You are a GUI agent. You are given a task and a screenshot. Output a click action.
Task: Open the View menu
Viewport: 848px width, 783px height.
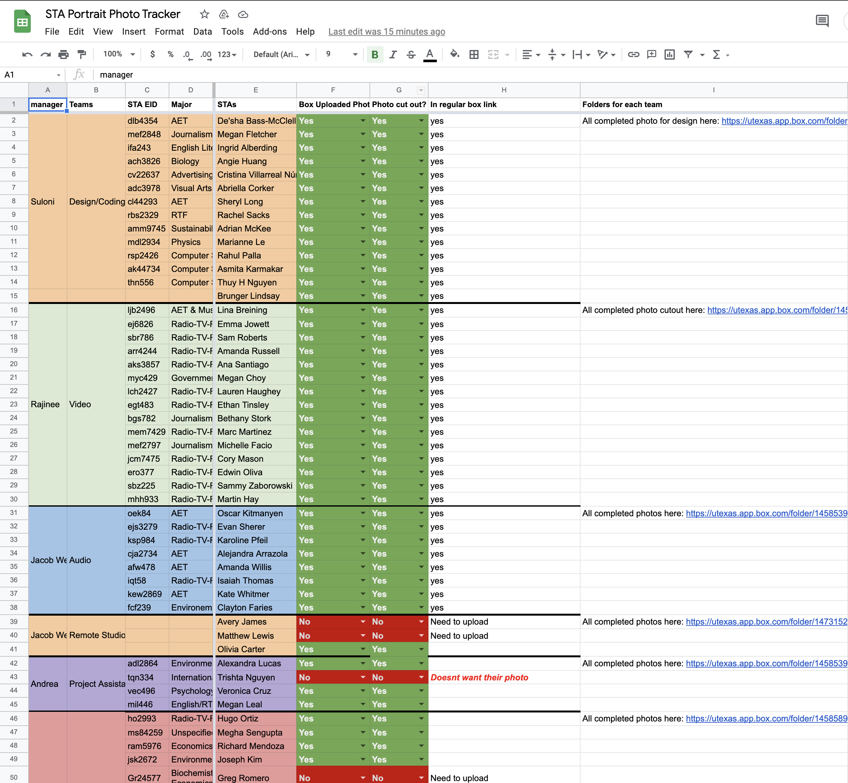click(x=103, y=31)
